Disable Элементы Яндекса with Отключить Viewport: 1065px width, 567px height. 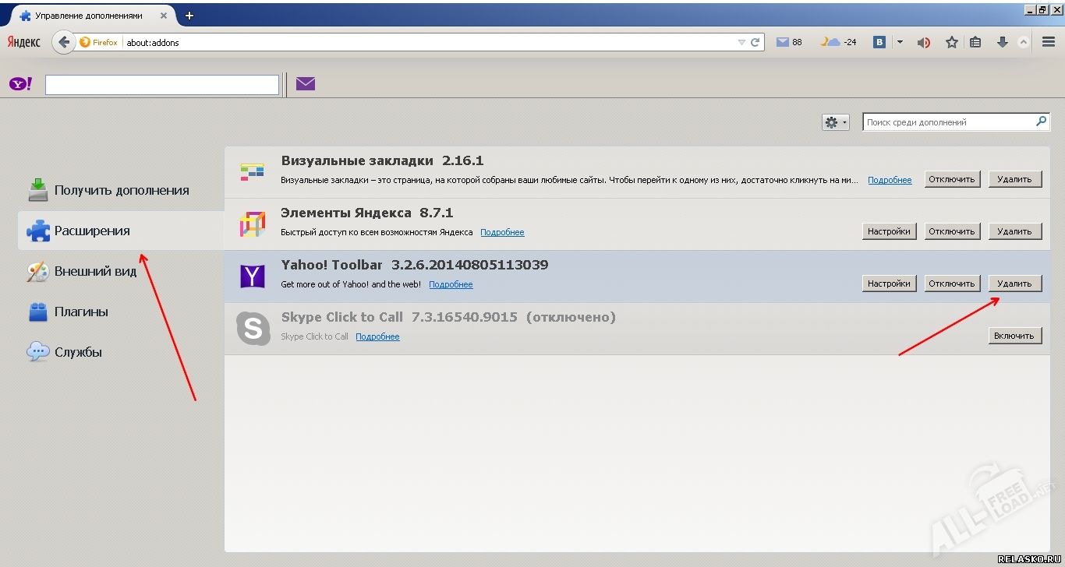(x=951, y=231)
